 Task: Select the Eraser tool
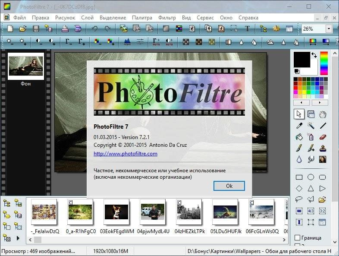323,137
